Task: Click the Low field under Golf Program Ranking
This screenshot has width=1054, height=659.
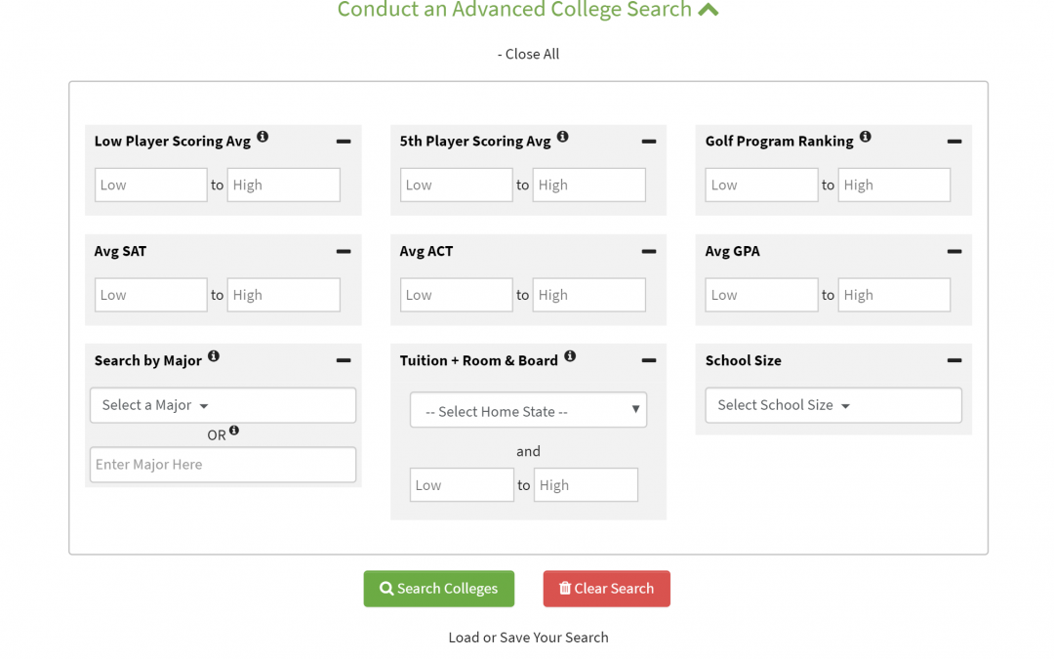Action: (761, 185)
